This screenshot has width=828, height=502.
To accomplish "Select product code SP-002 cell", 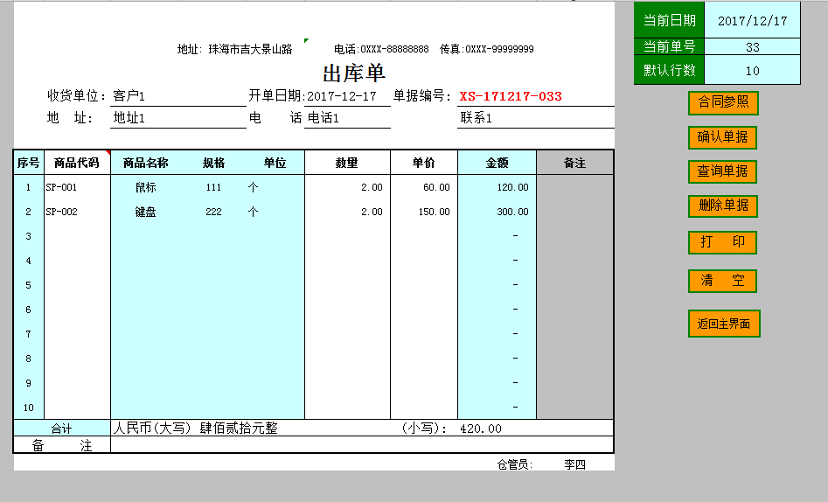I will point(78,212).
